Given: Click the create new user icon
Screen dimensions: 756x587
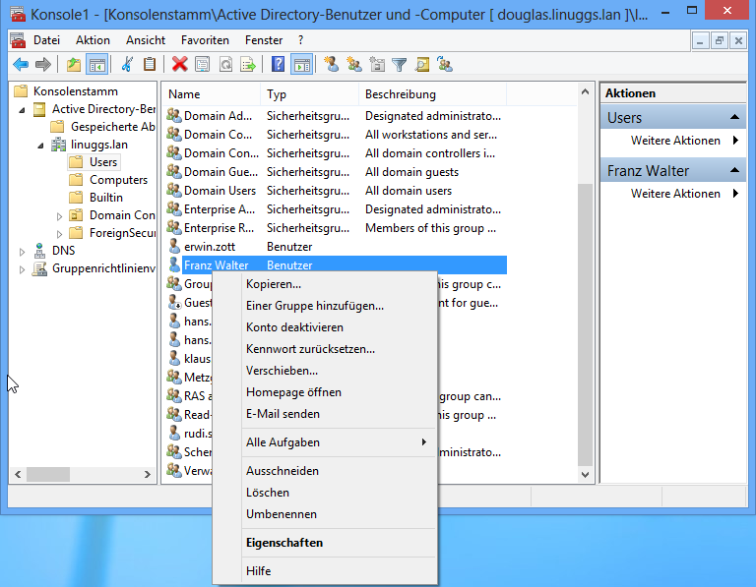Looking at the screenshot, I should pos(332,65).
